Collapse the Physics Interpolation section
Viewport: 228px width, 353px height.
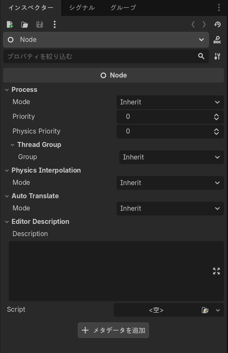pos(7,170)
